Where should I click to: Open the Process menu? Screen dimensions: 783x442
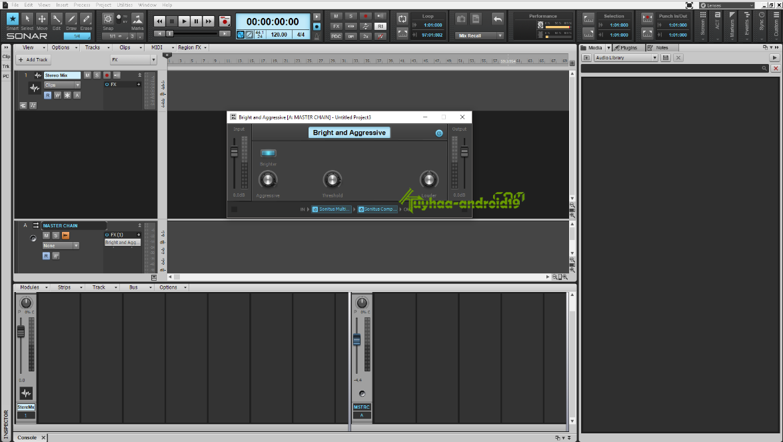82,5
